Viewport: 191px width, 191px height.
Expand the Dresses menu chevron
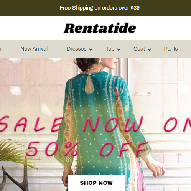coord(91,49)
